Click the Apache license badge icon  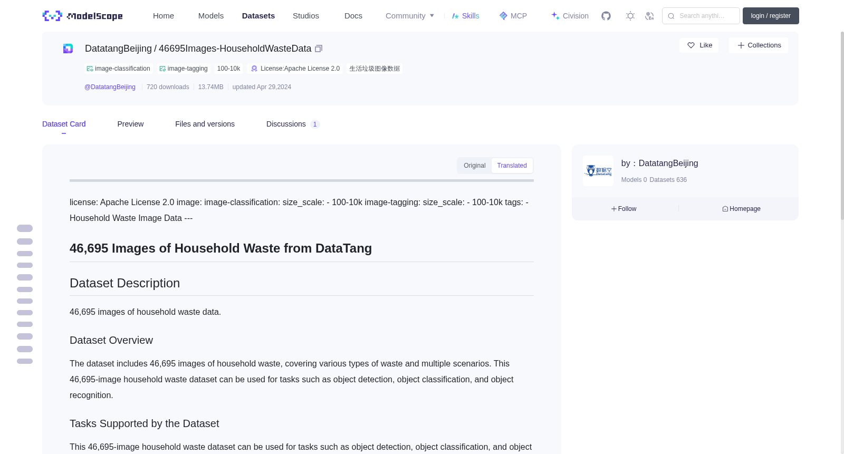click(x=254, y=69)
